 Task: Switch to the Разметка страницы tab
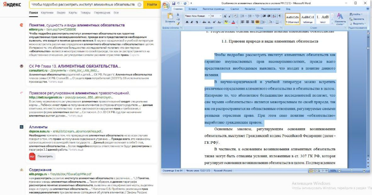coord(214,9)
